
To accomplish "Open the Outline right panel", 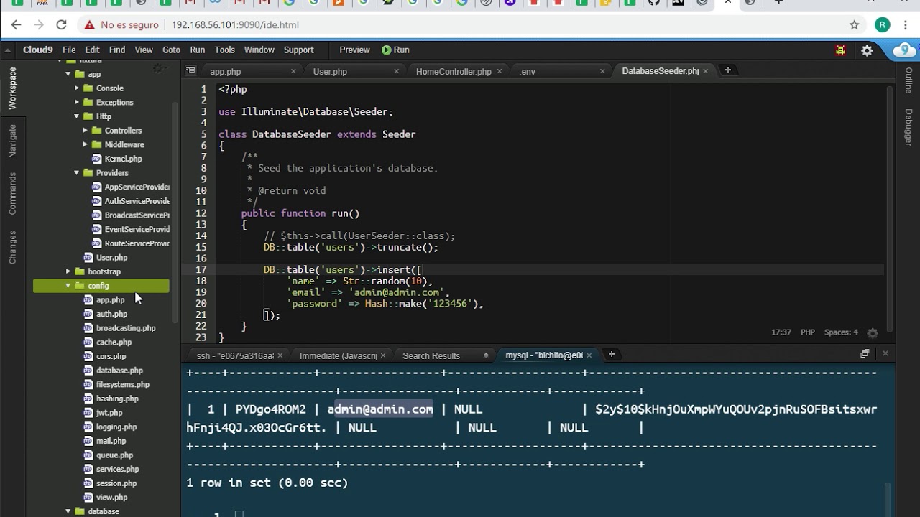I will (x=909, y=81).
